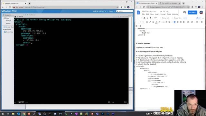
Task: Click the redo icon in Google Docs
Action: [141, 18]
